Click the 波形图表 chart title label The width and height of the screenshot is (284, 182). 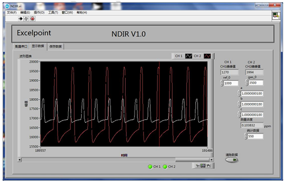tap(26, 56)
